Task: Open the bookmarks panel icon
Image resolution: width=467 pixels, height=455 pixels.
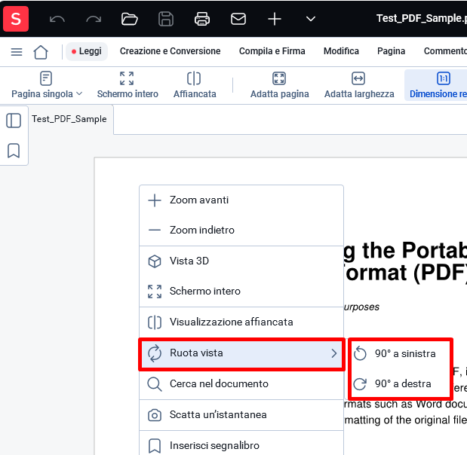Action: pos(14,151)
